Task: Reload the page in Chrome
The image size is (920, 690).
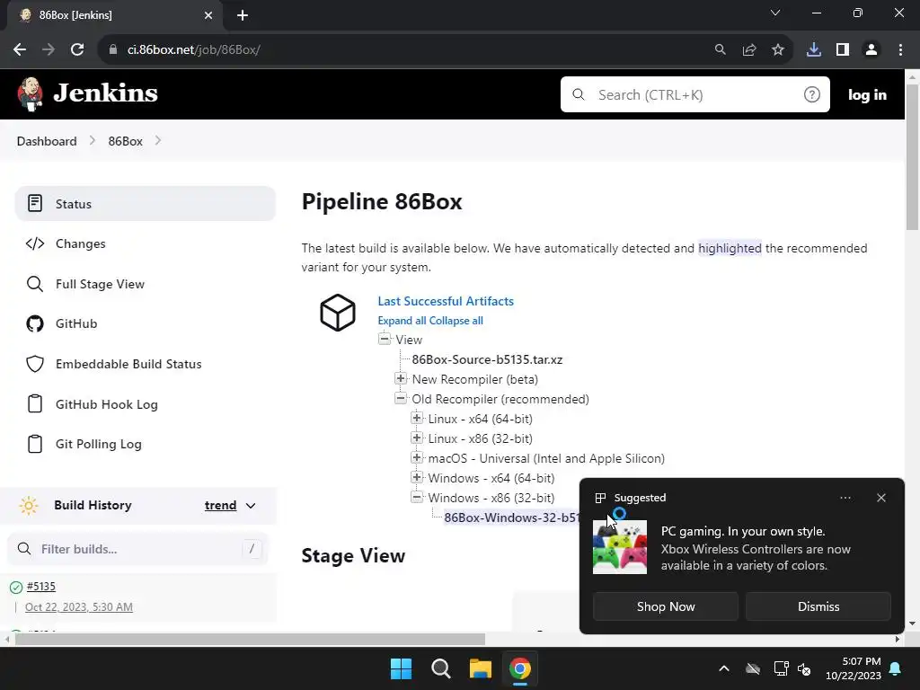Action: coord(77,50)
